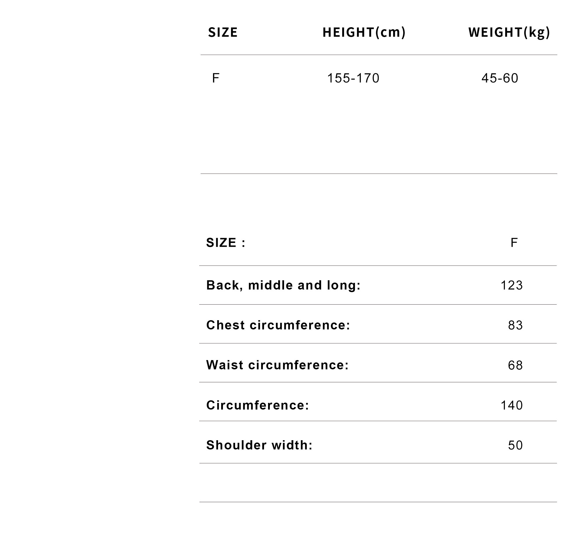
Task: Select the 50 shoulder width value
Action: (515, 445)
